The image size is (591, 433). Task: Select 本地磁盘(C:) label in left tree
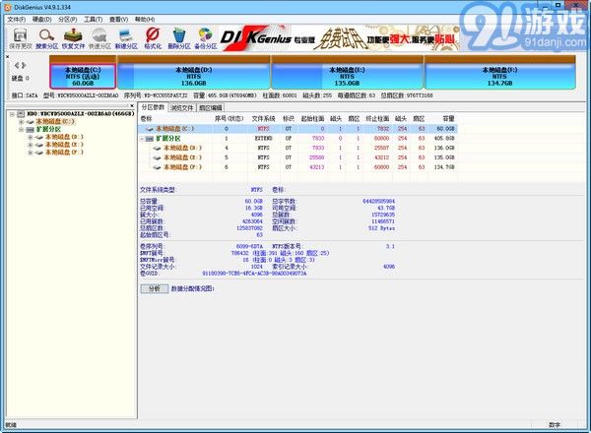[x=55, y=122]
